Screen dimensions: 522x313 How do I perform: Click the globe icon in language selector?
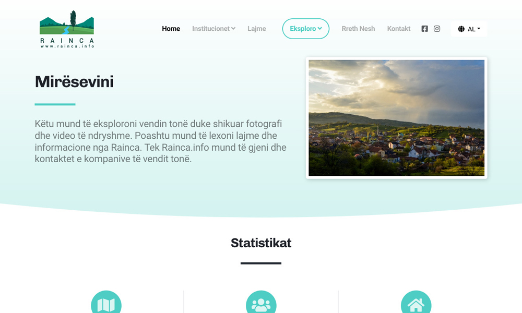[x=461, y=29]
